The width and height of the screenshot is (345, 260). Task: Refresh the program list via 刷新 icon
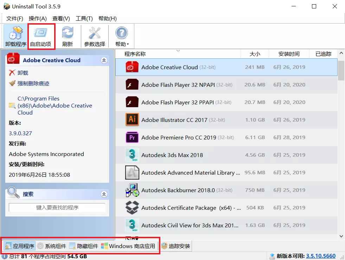[x=68, y=35]
